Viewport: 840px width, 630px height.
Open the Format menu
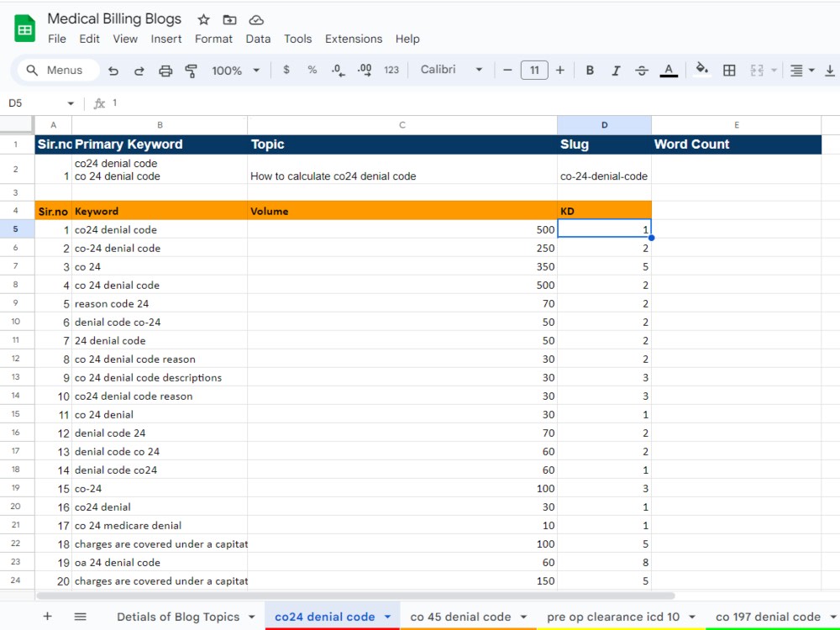pos(213,39)
